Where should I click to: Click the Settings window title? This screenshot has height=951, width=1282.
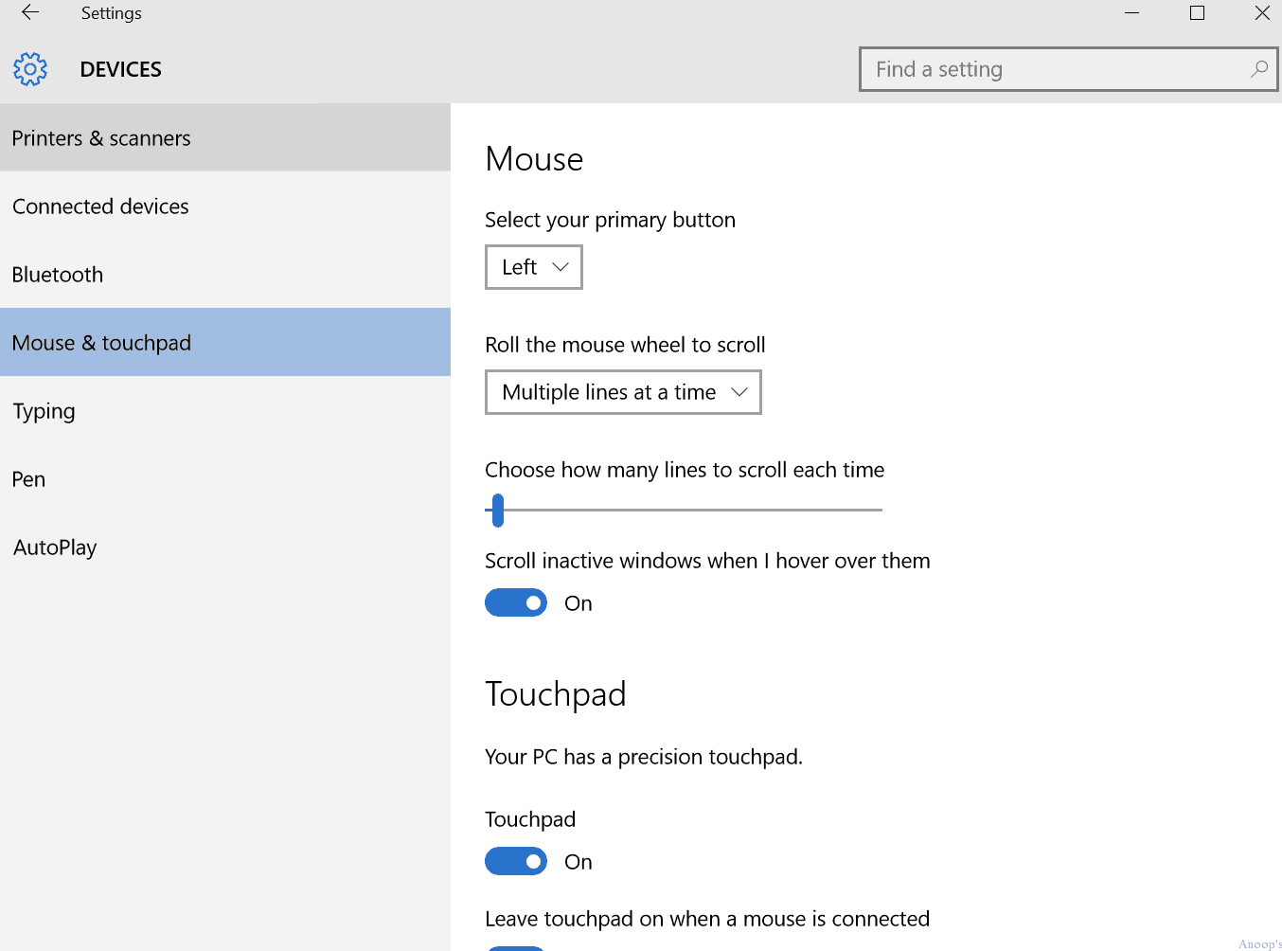(112, 13)
